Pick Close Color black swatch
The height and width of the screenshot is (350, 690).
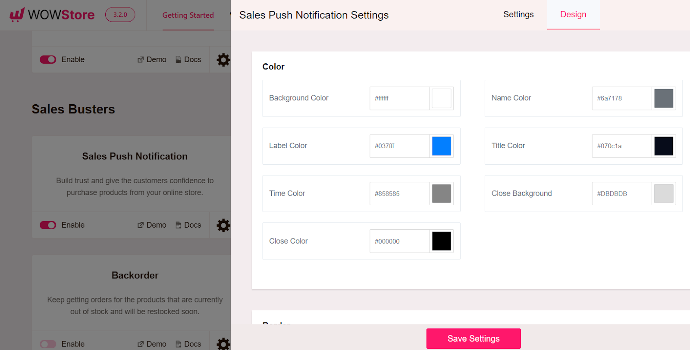(441, 241)
